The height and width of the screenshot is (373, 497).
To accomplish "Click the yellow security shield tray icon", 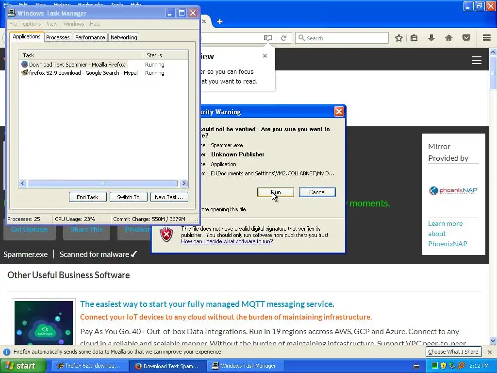I will point(443,366).
